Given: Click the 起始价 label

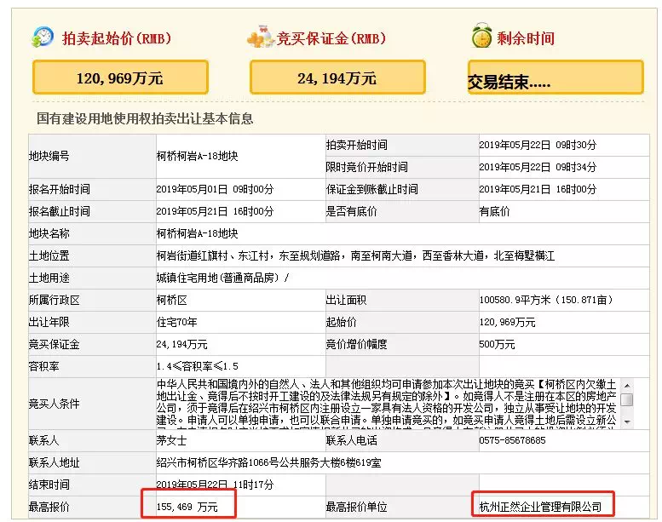Looking at the screenshot, I should point(341,323).
